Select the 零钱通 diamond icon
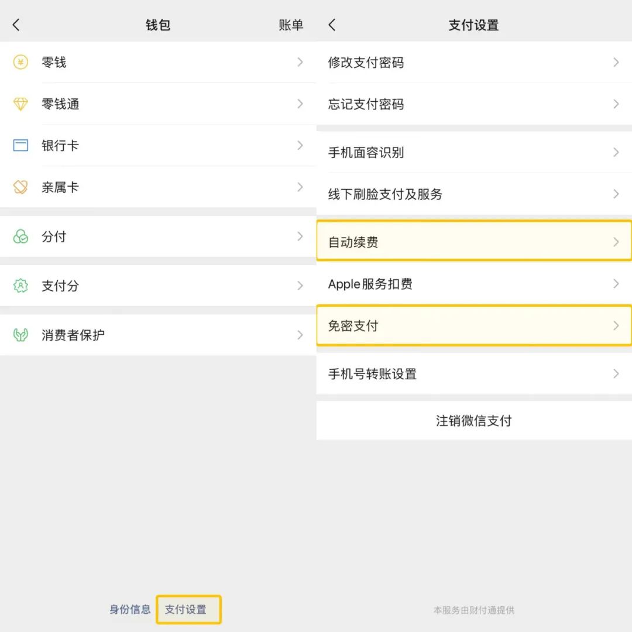 [x=21, y=104]
